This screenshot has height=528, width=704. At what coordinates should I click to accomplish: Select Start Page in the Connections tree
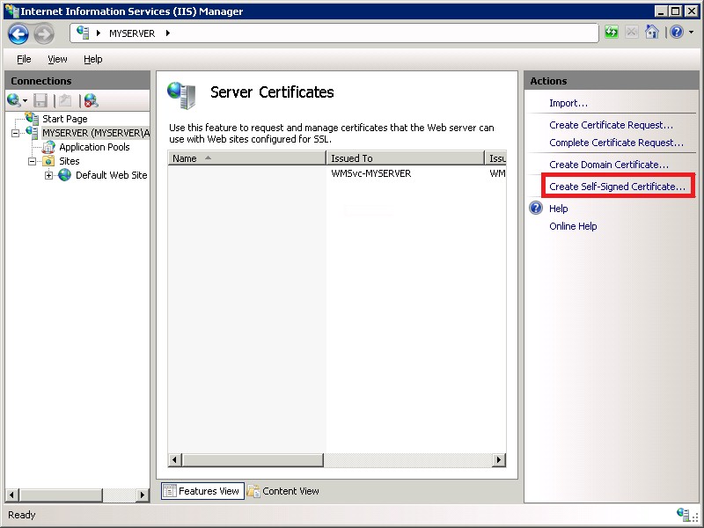(64, 119)
